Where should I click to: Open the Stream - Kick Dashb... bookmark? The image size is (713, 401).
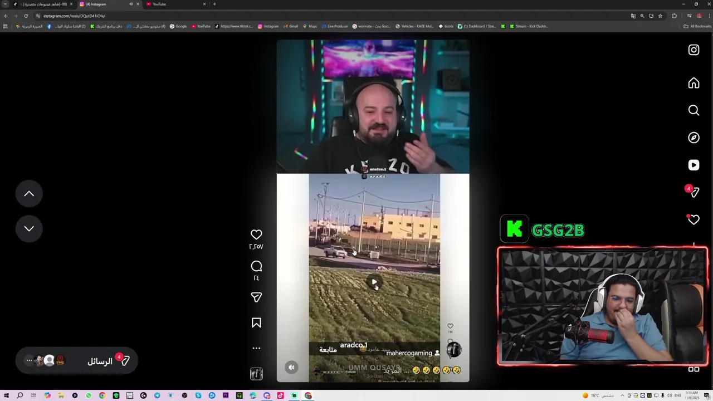click(x=529, y=26)
